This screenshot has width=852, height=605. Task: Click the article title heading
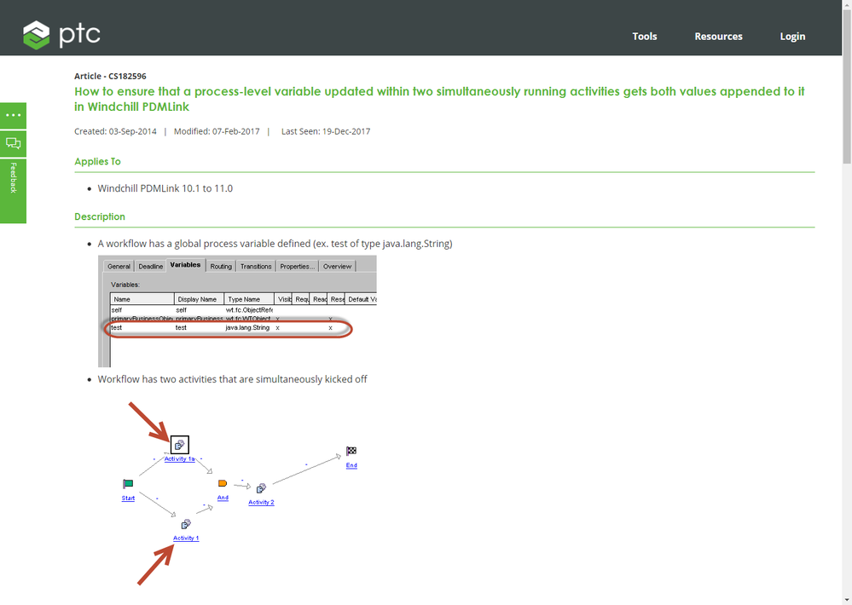439,99
